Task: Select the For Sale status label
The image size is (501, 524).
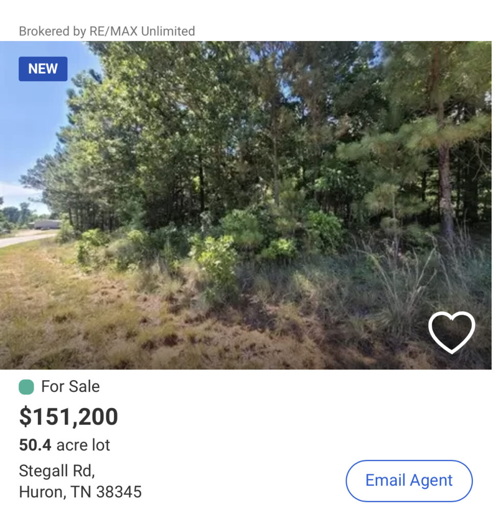Action: 71,387
